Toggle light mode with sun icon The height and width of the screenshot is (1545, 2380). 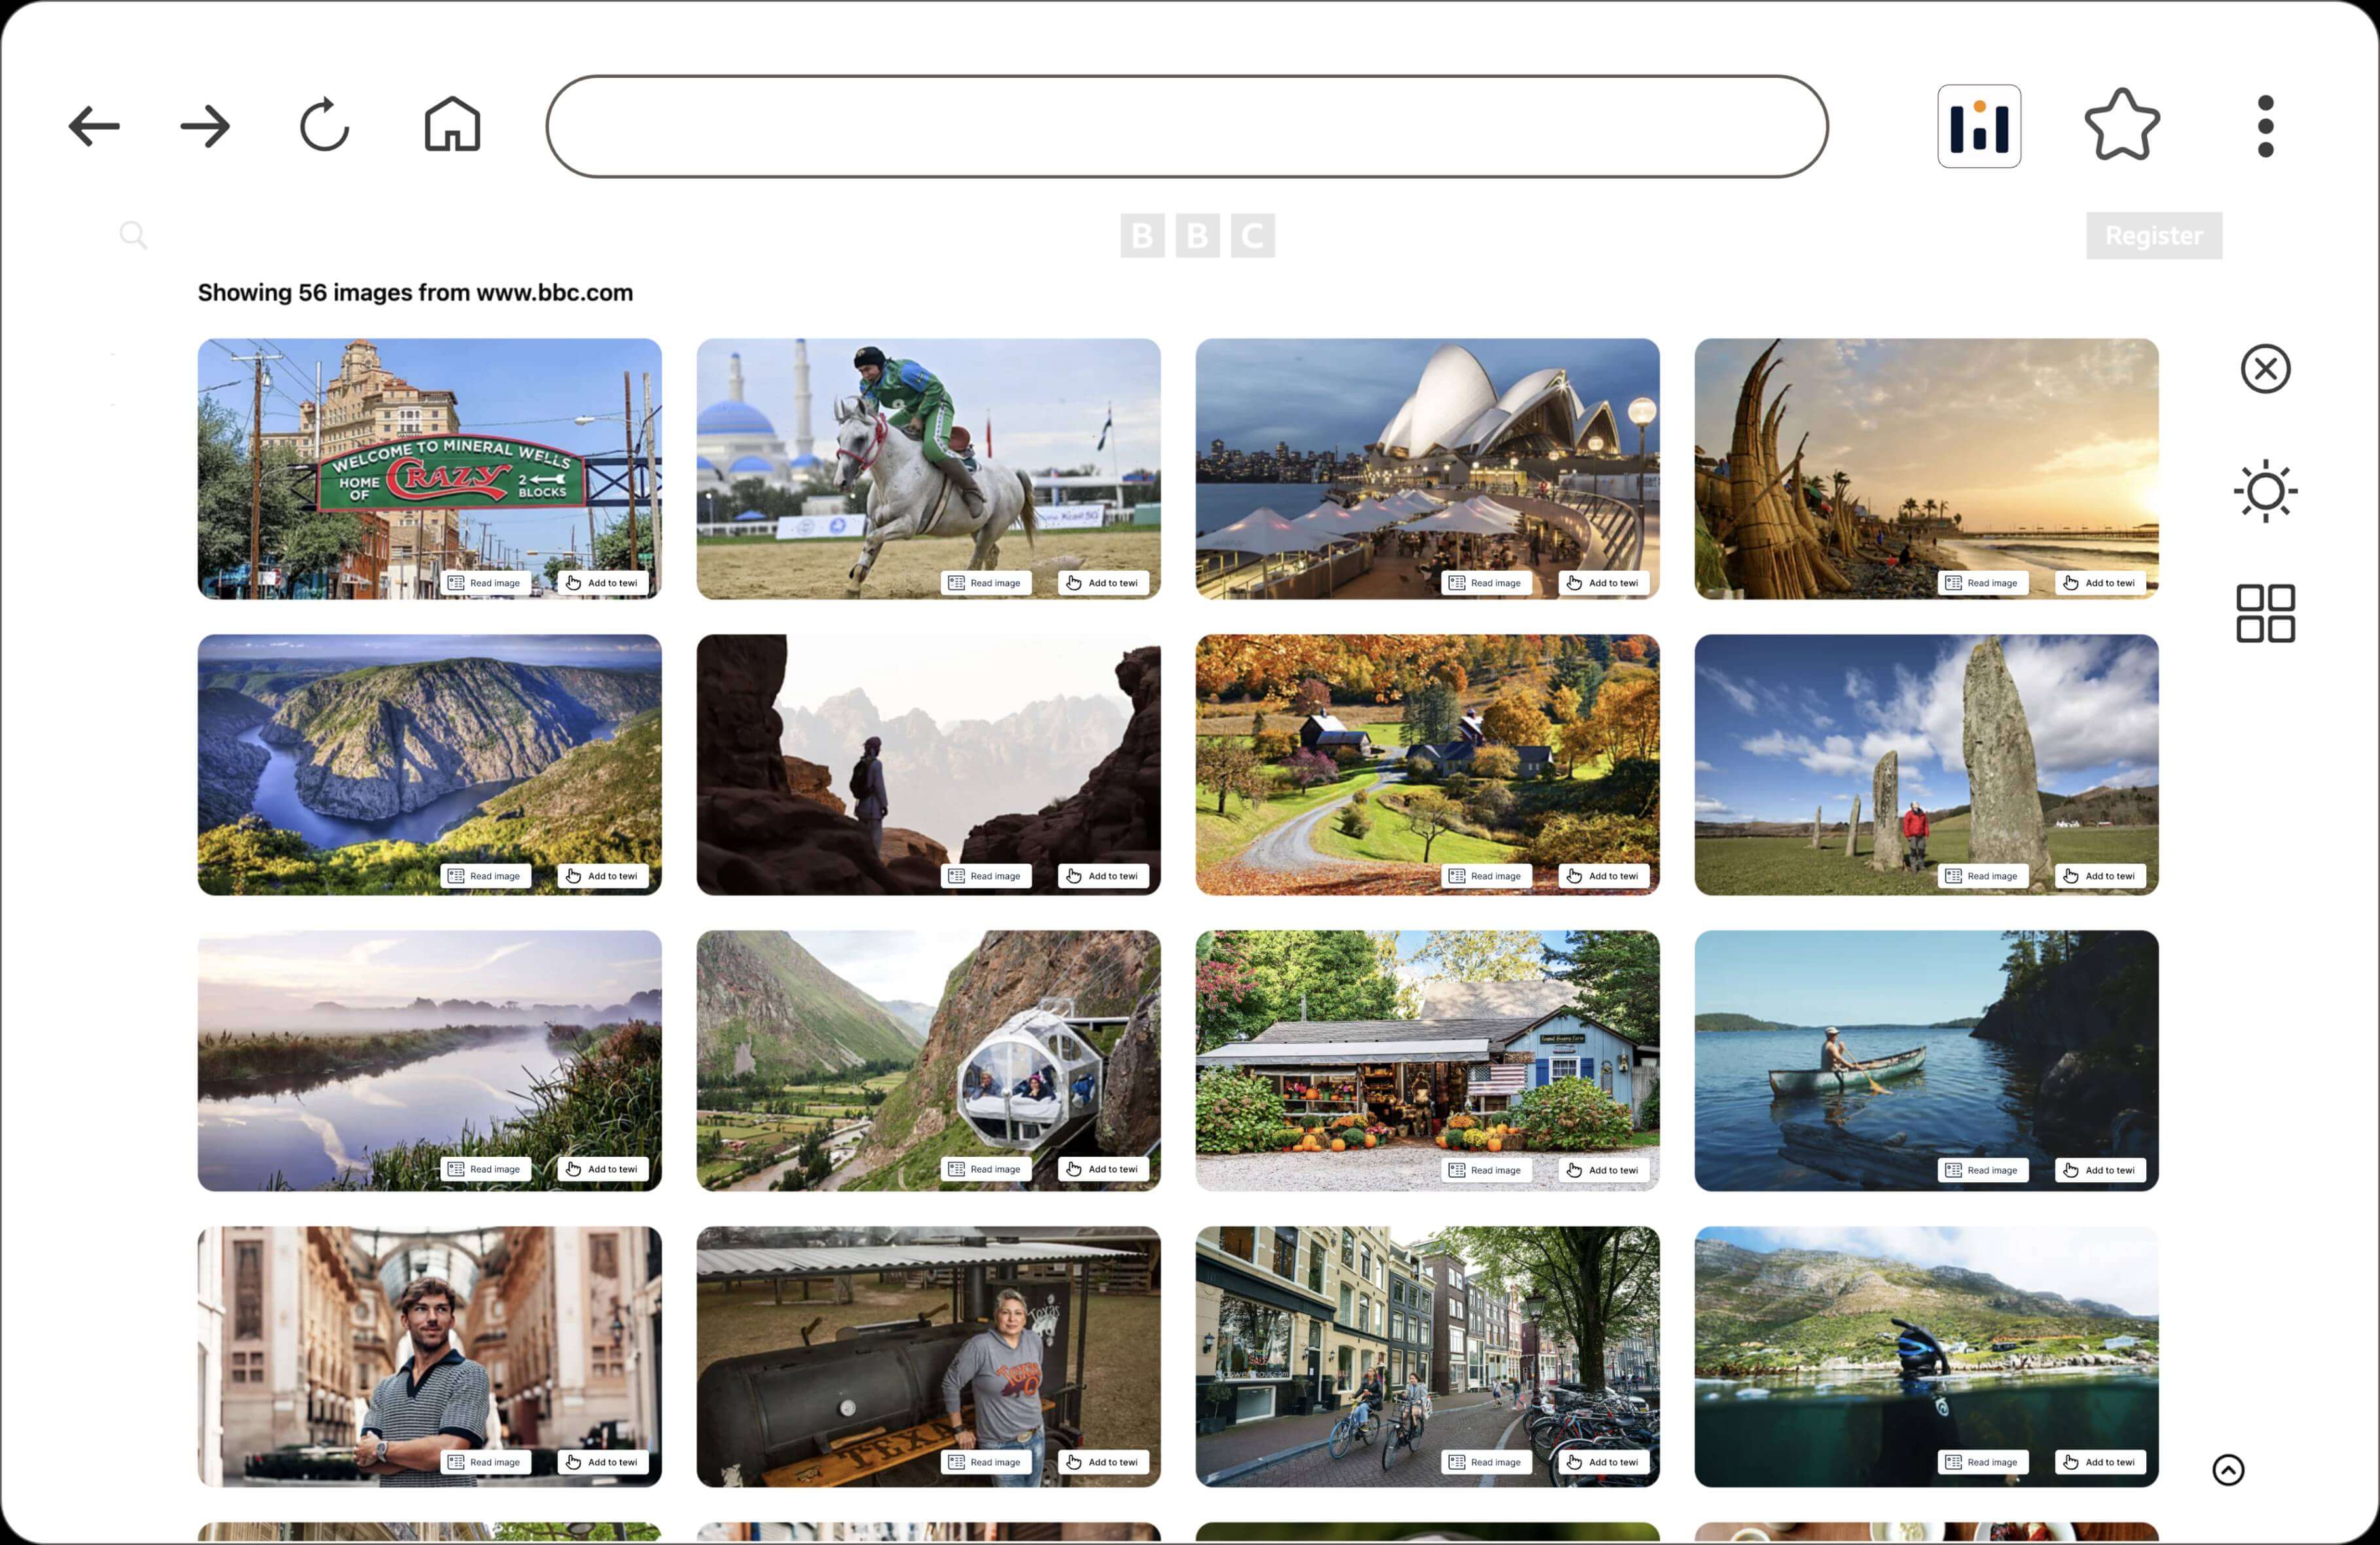tap(2265, 491)
